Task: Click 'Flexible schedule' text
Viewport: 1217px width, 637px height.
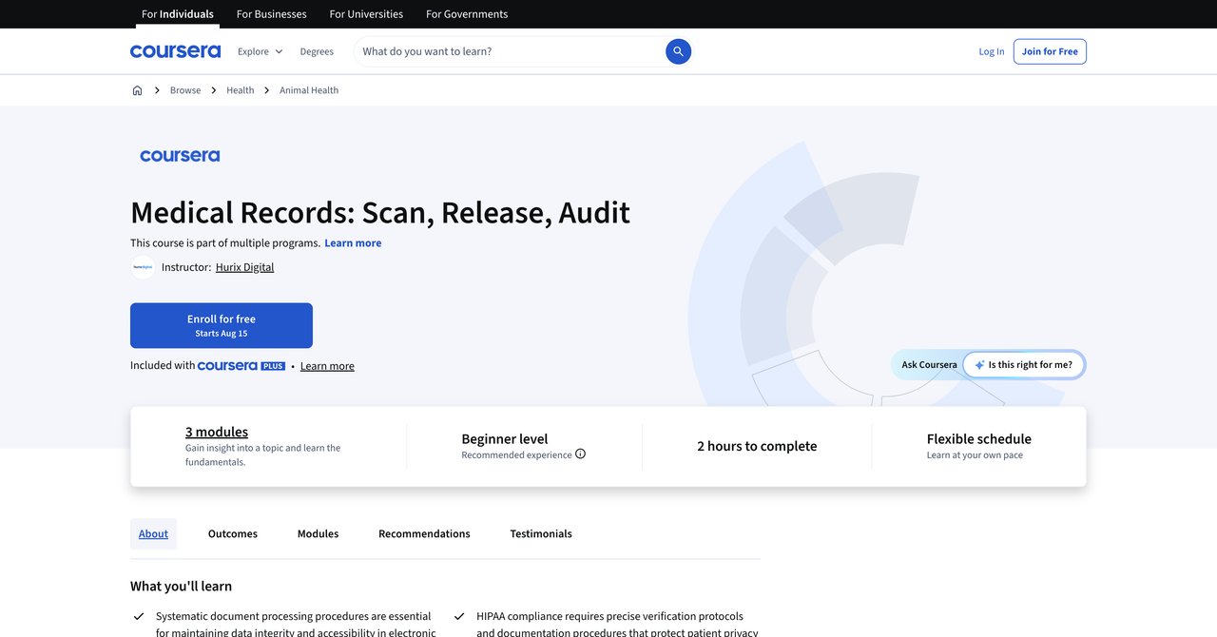Action: point(979,438)
